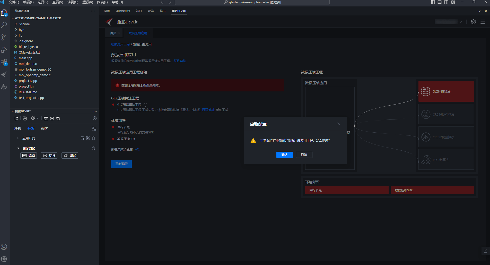Open Kunpeng DevKit activity bar icon
The width and height of the screenshot is (490, 265).
[4, 75]
